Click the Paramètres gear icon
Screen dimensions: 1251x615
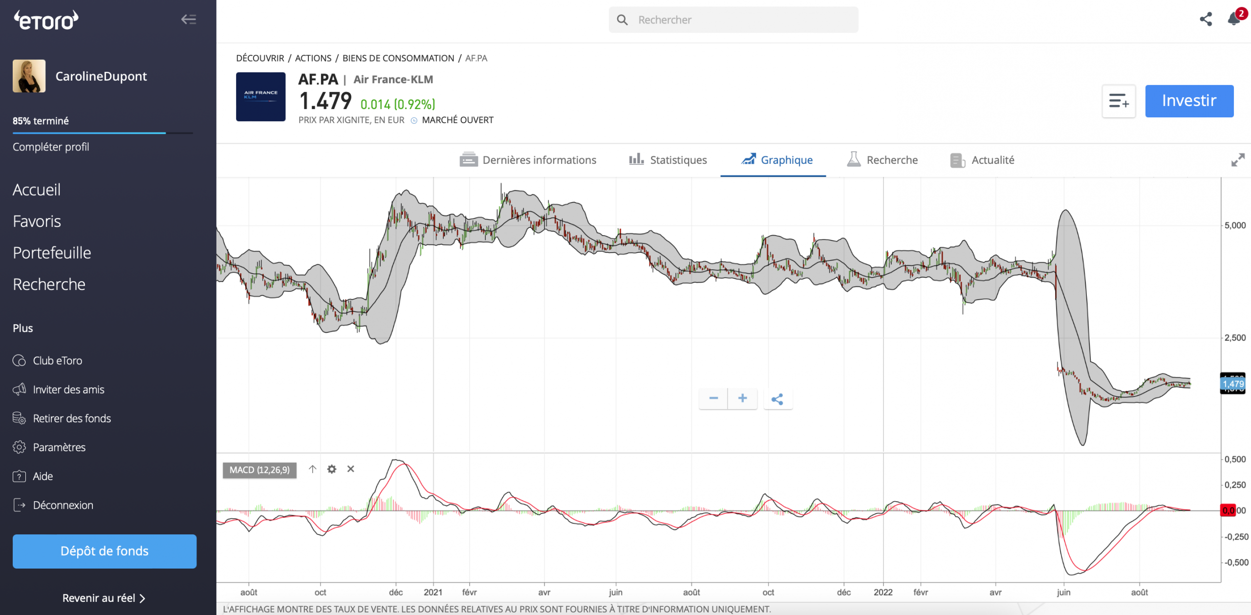click(x=19, y=447)
